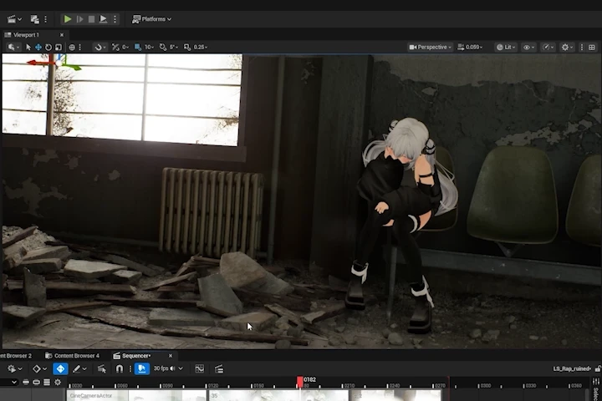Open rotation snap angle 5° dropdown
The image size is (602, 401).
point(174,47)
